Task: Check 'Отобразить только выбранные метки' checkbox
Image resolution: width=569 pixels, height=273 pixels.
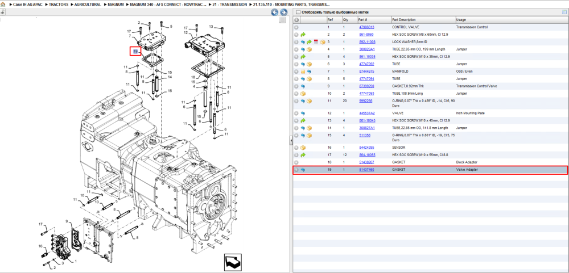Action: pos(298,12)
